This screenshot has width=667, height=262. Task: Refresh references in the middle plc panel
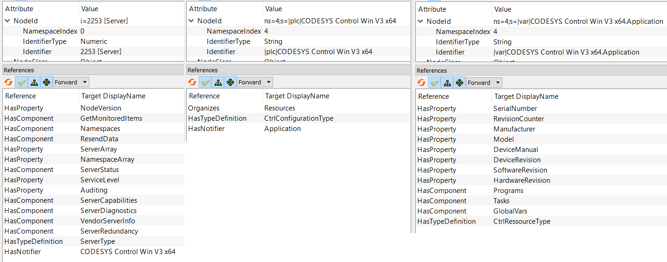click(192, 82)
